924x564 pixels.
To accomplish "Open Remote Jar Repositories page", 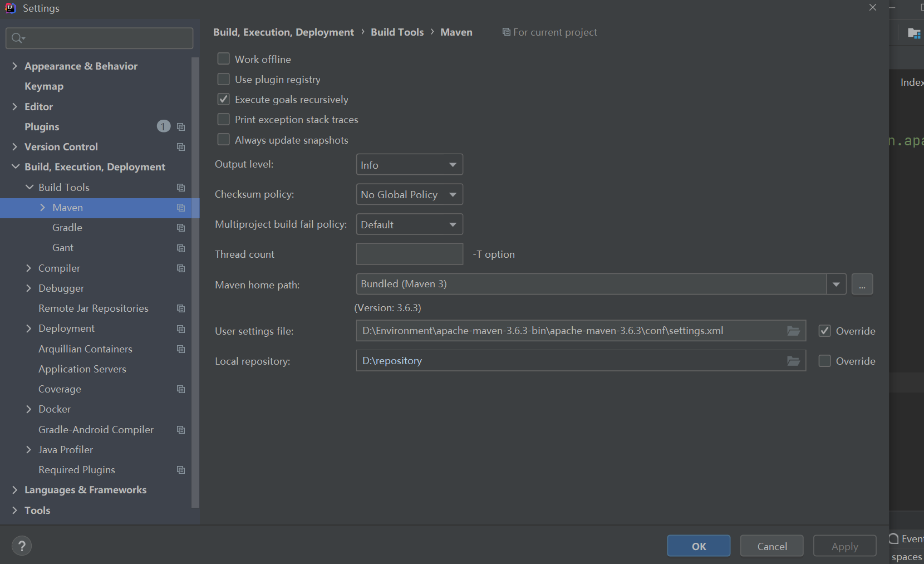I will [x=94, y=308].
